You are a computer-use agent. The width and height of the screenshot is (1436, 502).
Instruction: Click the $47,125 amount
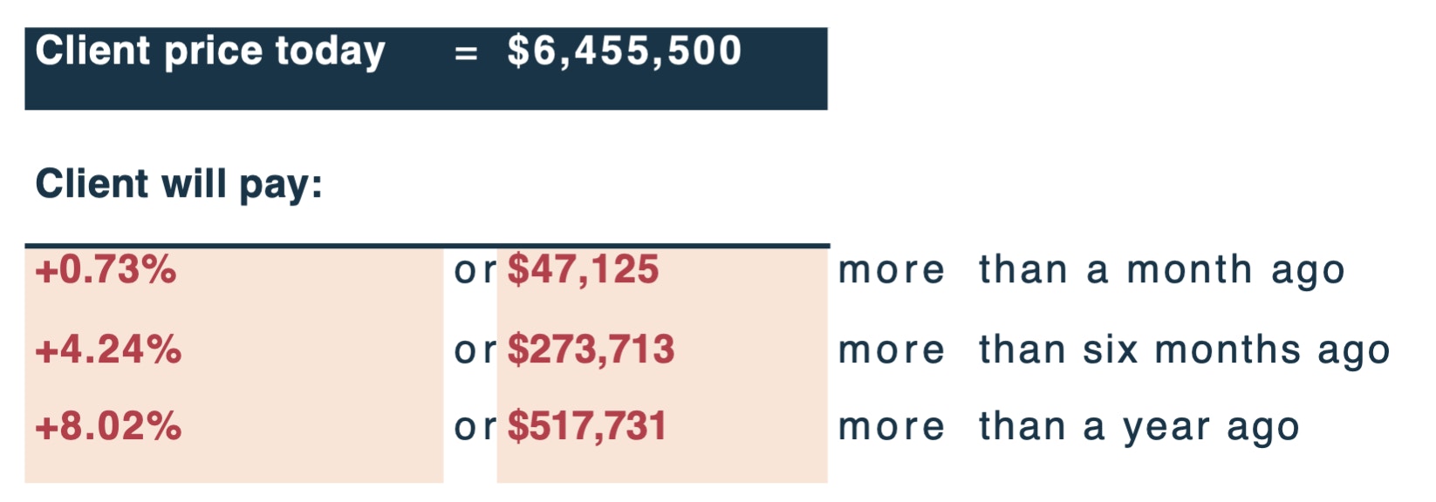(x=583, y=270)
